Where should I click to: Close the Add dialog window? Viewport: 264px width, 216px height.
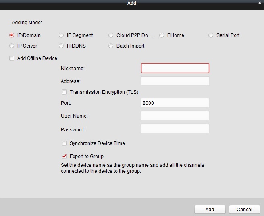coord(260,3)
